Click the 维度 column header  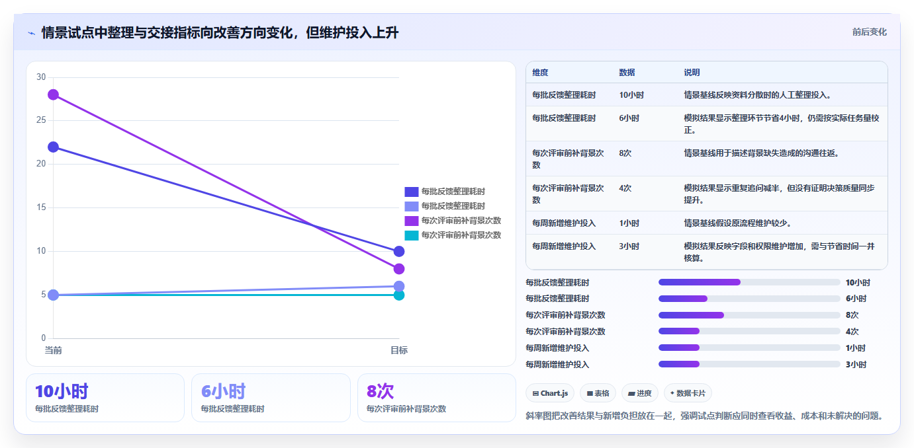(540, 73)
